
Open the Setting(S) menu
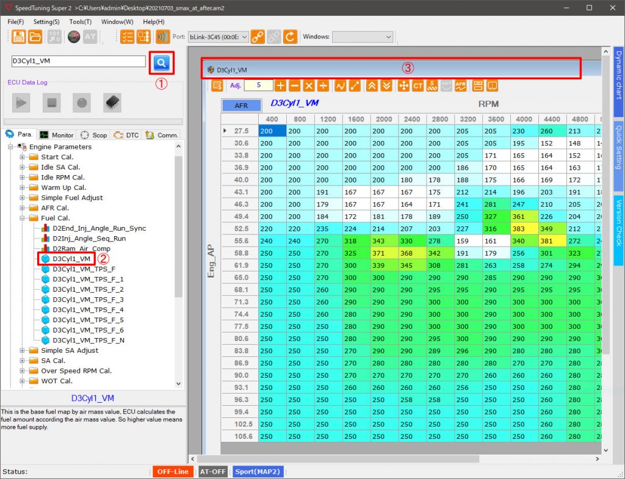pyautogui.click(x=46, y=22)
